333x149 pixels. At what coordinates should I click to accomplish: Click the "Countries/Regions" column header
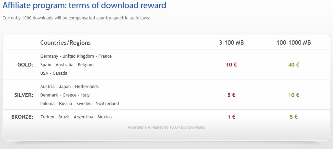pyautogui.click(x=65, y=43)
